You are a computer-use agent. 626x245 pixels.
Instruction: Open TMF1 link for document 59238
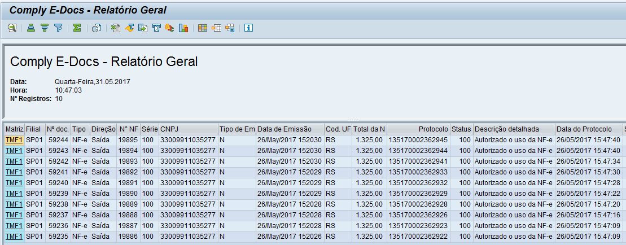coord(14,204)
